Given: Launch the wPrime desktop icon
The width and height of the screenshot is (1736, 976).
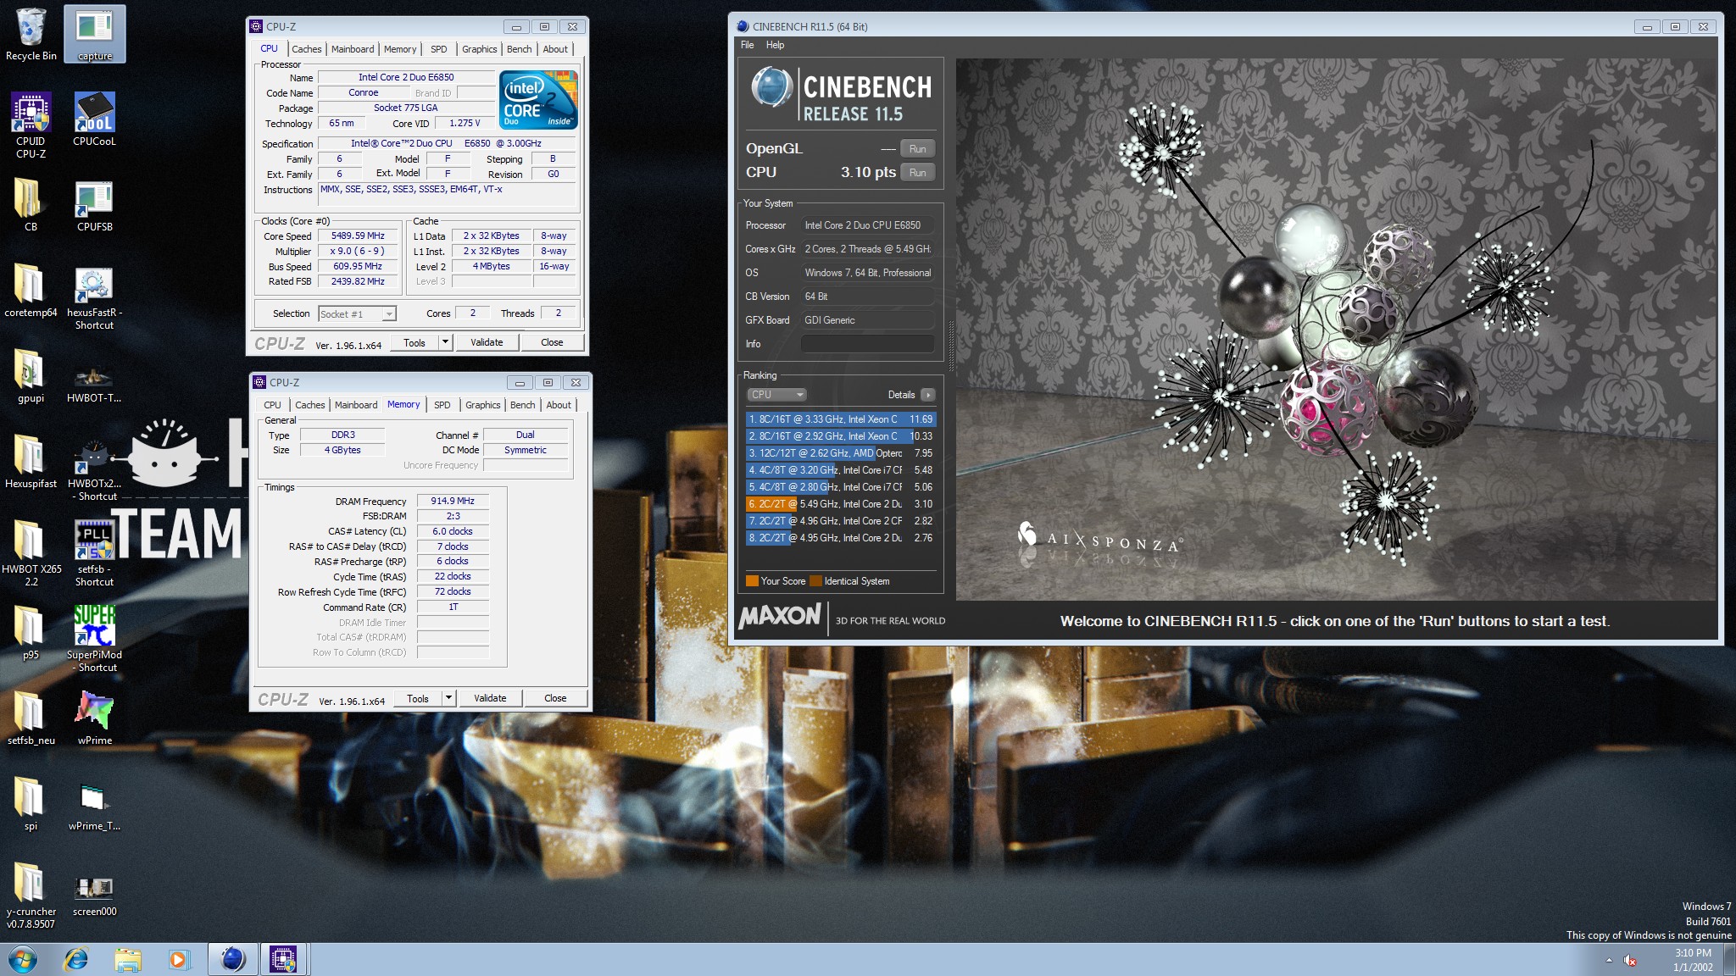Looking at the screenshot, I should pyautogui.click(x=94, y=717).
